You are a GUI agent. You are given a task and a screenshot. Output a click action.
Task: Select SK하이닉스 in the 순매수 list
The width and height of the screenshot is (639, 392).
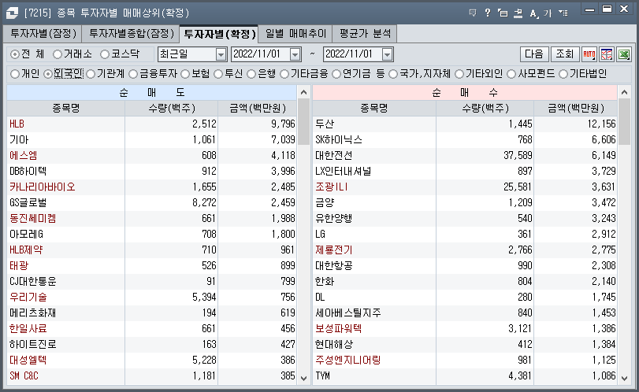pos(339,139)
